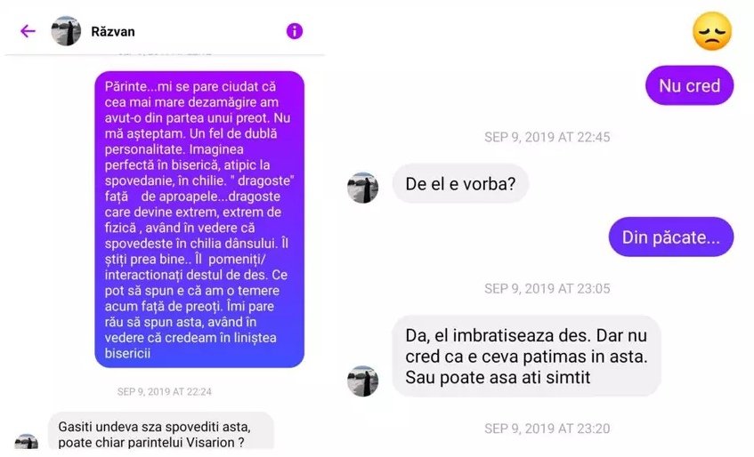Open conversation info via purple i icon

[x=295, y=31]
